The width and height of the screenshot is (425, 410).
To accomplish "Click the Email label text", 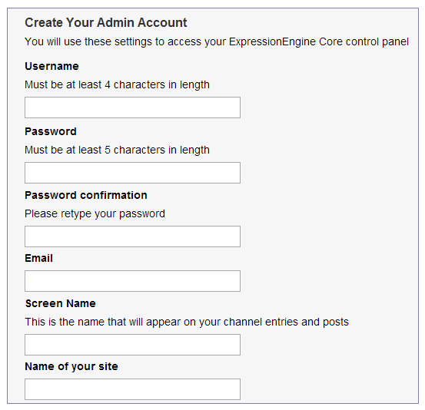I will 38,258.
